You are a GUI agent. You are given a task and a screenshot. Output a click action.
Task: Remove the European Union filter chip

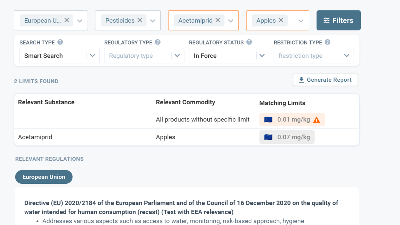point(66,20)
